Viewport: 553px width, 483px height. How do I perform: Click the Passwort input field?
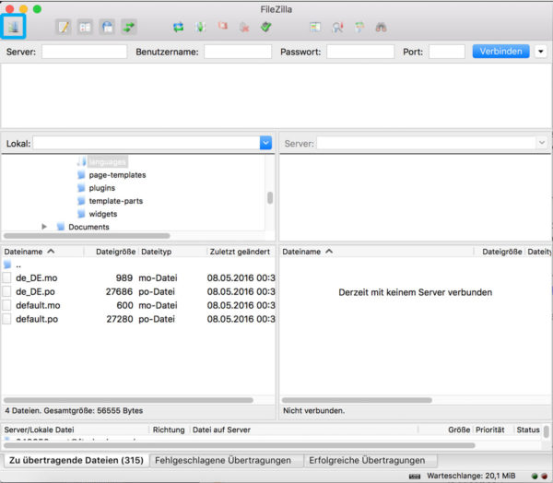click(360, 52)
